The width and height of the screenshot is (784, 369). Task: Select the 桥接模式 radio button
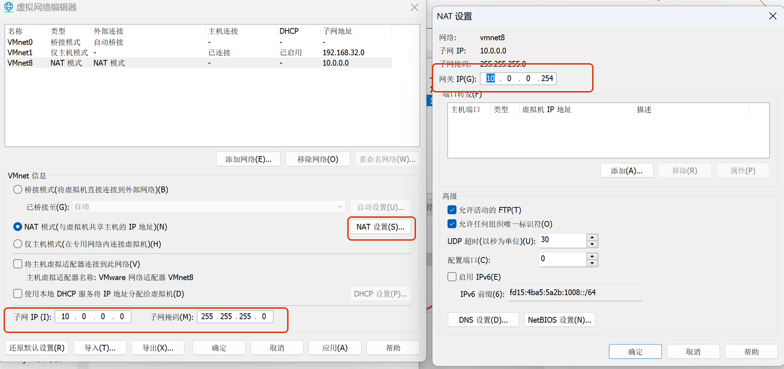point(18,190)
